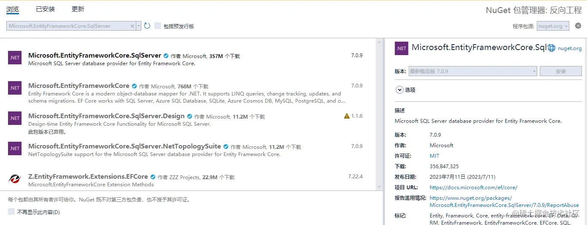Click the package list scroll down arrow
Image resolution: width=587 pixels, height=225 pixels.
380,187
